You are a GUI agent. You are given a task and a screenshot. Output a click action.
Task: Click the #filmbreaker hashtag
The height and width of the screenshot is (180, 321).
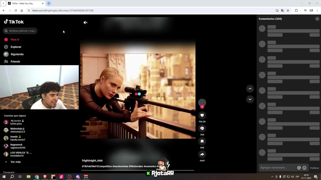click(x=136, y=166)
